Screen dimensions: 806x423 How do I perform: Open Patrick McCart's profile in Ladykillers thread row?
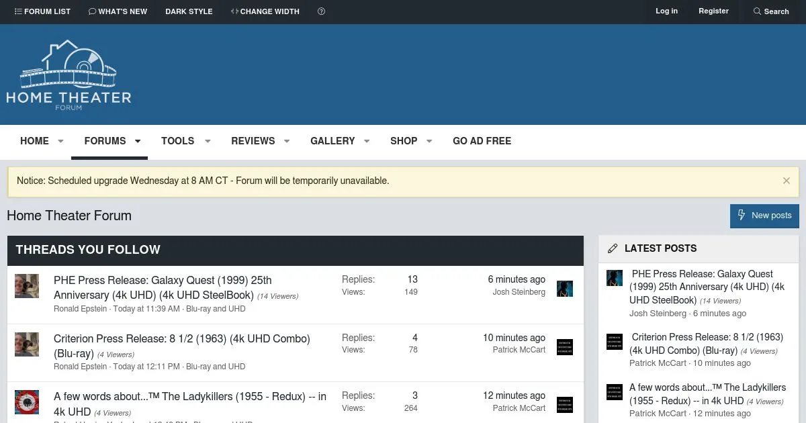[x=519, y=408]
